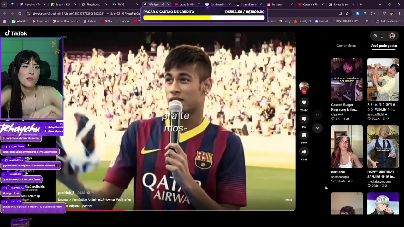Open comments via the speech bubble icon

tap(304, 119)
